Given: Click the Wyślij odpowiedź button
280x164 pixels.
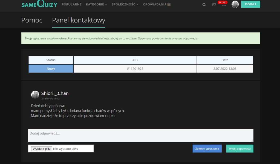Looking at the screenshot, I should pyautogui.click(x=240, y=149).
